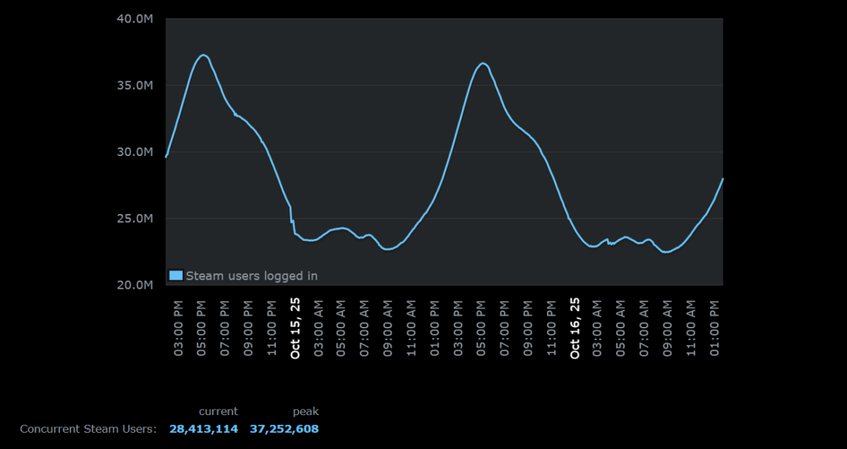Click the current users count 28,413,114
Viewport: 847px width, 449px height.
[203, 429]
